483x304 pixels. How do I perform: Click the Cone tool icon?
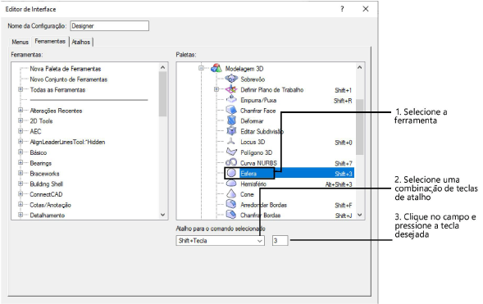[x=231, y=194]
